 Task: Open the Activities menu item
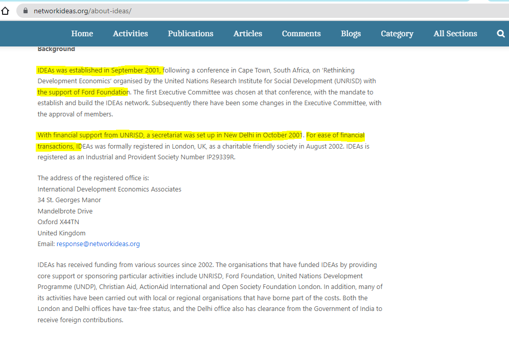point(130,33)
